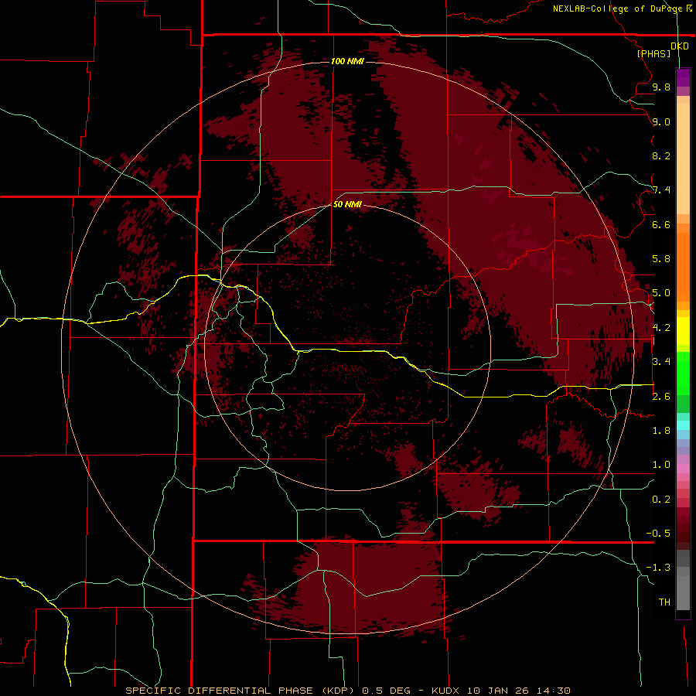Click the 1.8 value on color scale
The width and height of the screenshot is (696, 696).
(x=661, y=431)
